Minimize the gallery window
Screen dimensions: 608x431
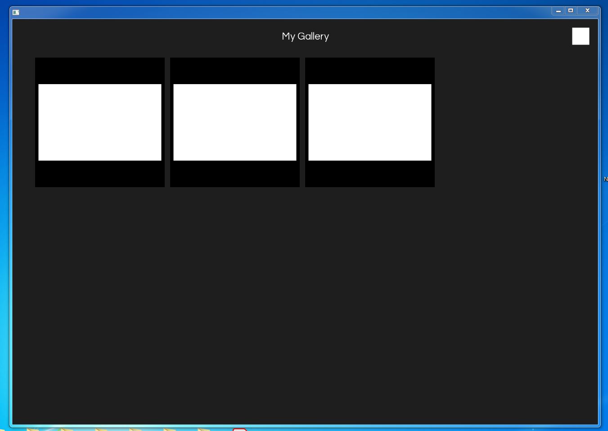(558, 10)
